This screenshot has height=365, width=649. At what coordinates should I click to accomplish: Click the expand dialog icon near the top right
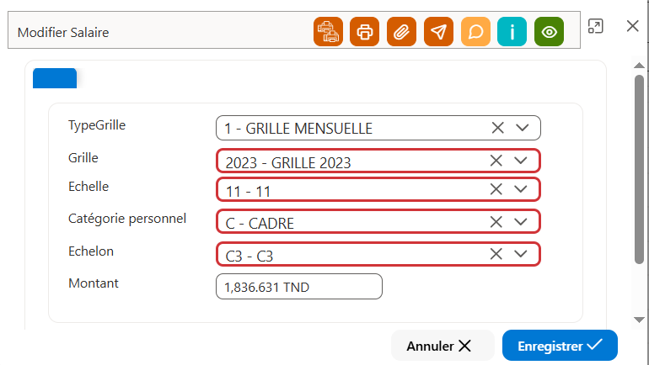pyautogui.click(x=596, y=26)
